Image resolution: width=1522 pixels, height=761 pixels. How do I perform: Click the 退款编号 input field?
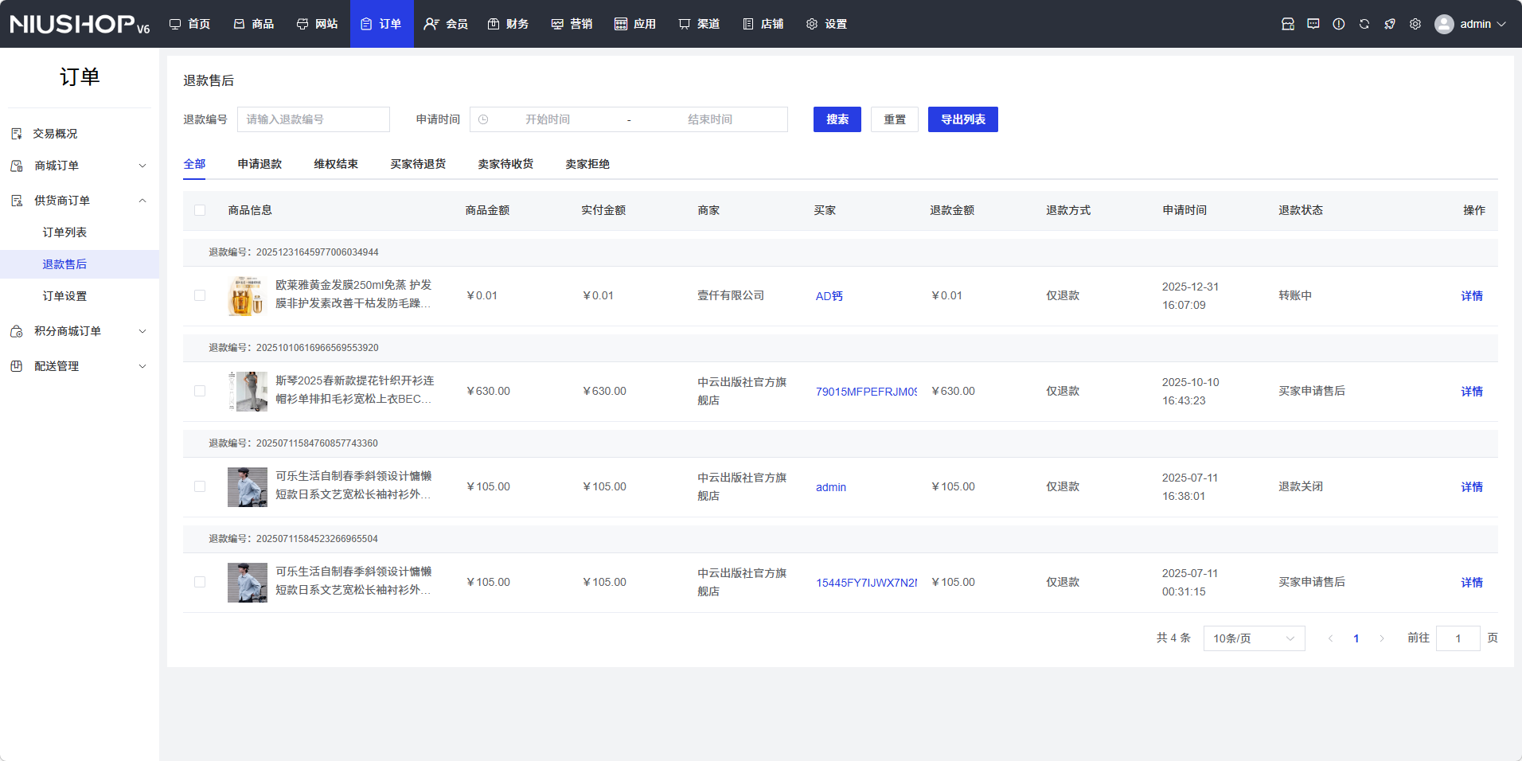(x=313, y=119)
